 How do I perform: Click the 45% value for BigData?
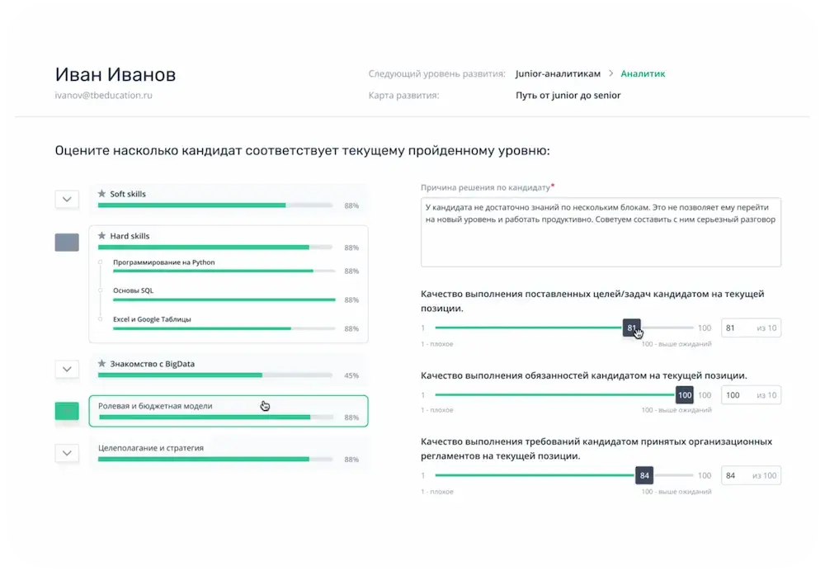pyautogui.click(x=351, y=375)
